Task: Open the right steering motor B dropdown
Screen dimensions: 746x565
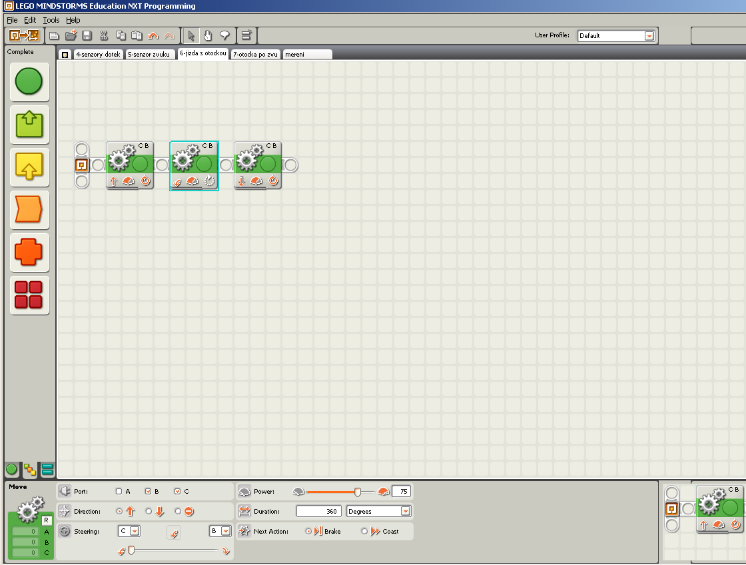Action: (226, 531)
